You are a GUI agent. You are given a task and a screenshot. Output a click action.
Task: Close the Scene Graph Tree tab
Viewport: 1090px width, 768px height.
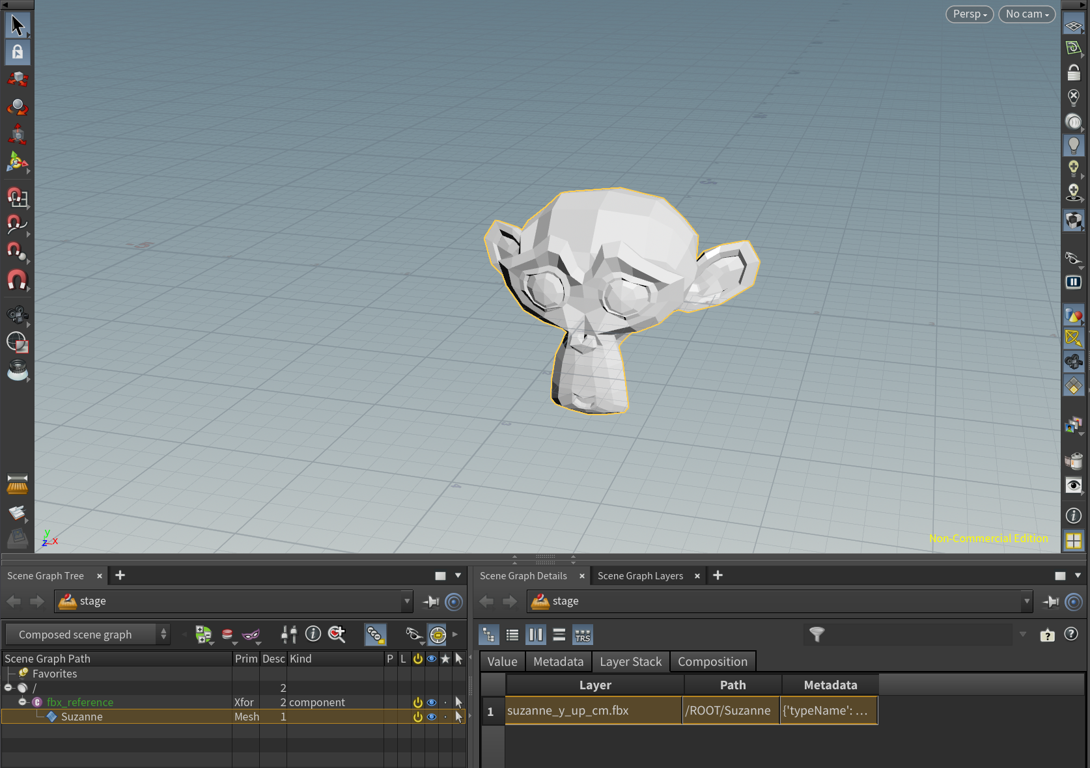100,576
